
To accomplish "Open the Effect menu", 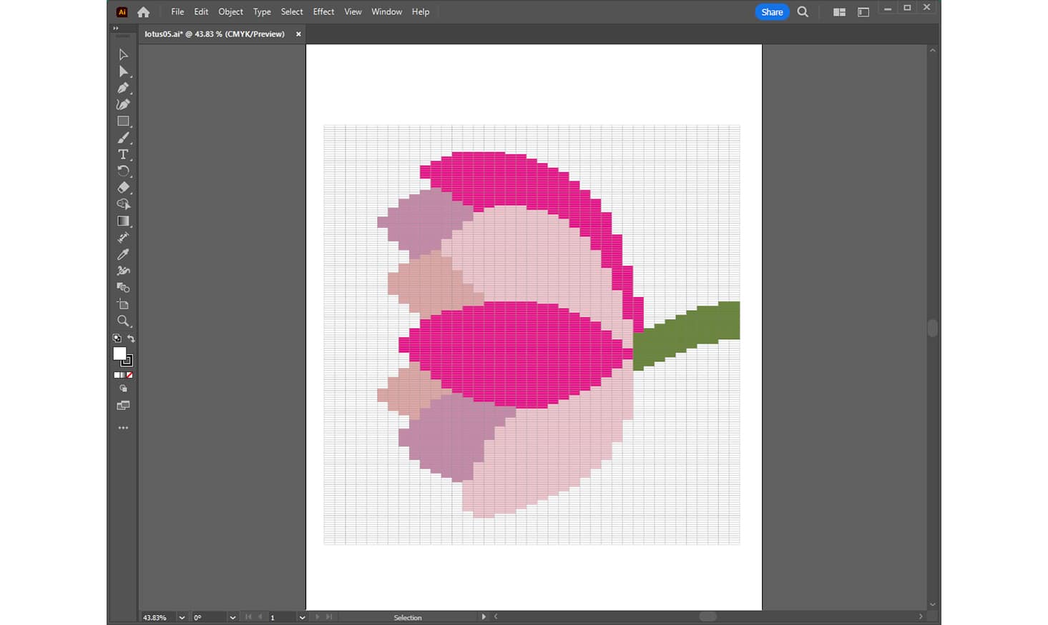I will [323, 11].
